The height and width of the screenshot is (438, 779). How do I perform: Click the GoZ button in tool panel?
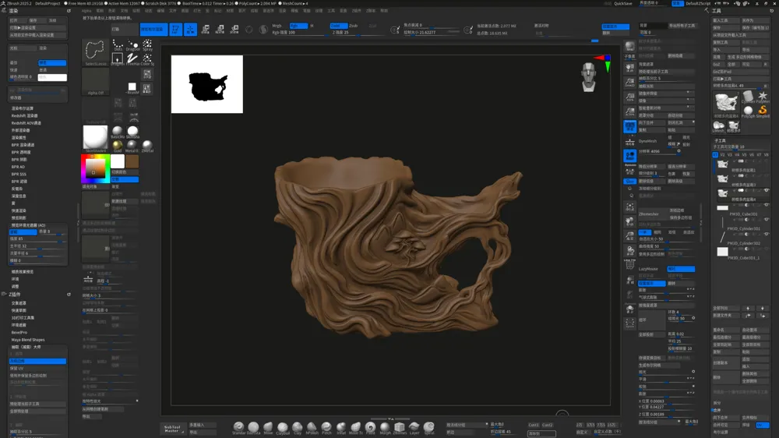[x=717, y=64]
